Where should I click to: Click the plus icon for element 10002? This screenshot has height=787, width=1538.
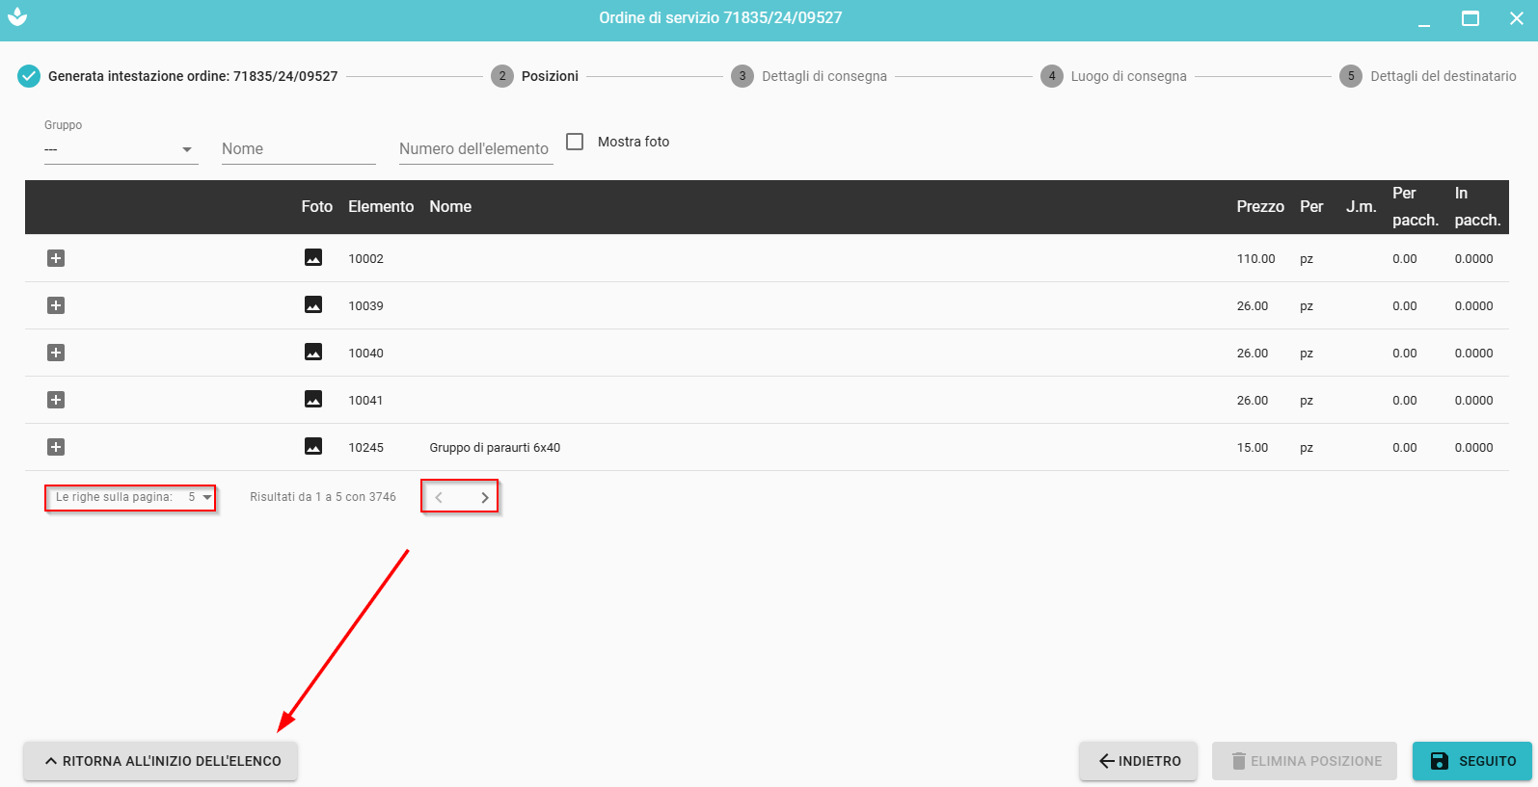[56, 258]
